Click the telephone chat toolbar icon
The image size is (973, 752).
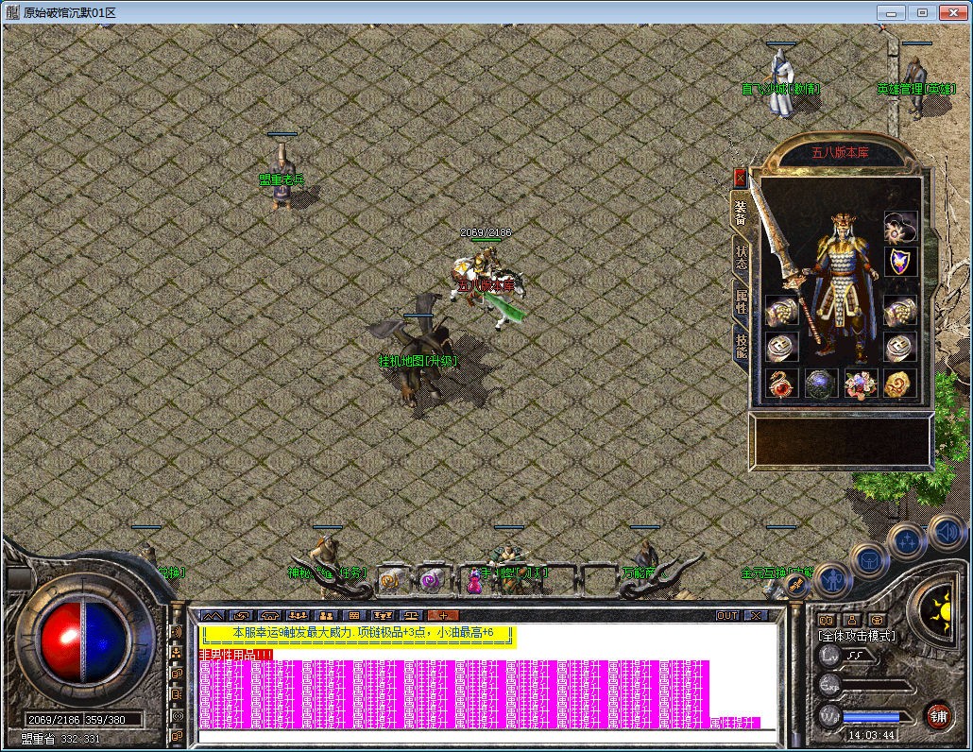click(270, 616)
